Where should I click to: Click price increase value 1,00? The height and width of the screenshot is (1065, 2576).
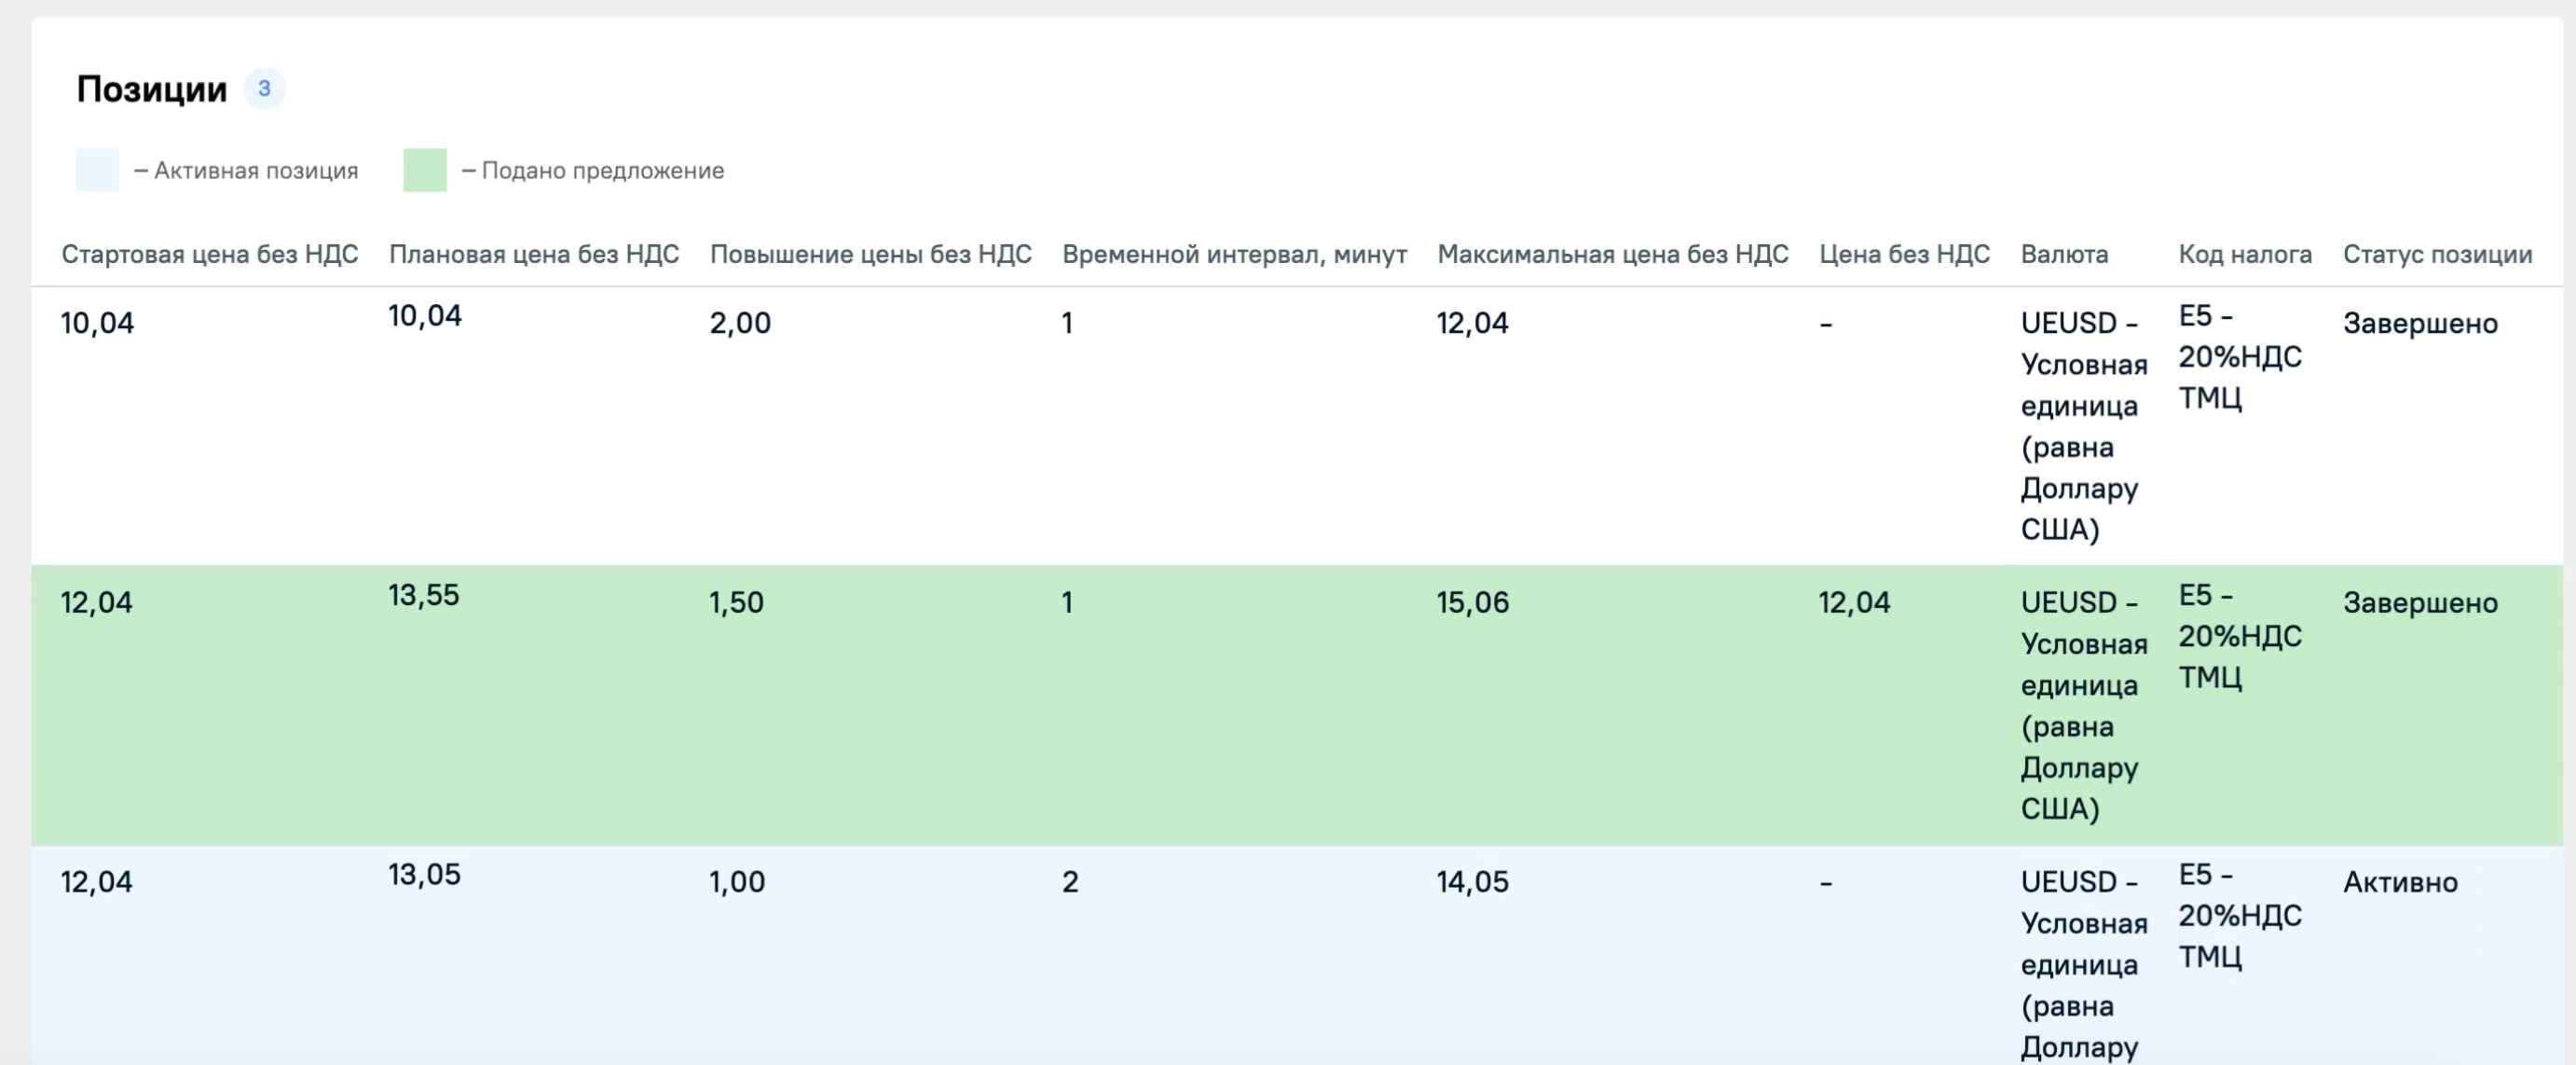pyautogui.click(x=738, y=882)
